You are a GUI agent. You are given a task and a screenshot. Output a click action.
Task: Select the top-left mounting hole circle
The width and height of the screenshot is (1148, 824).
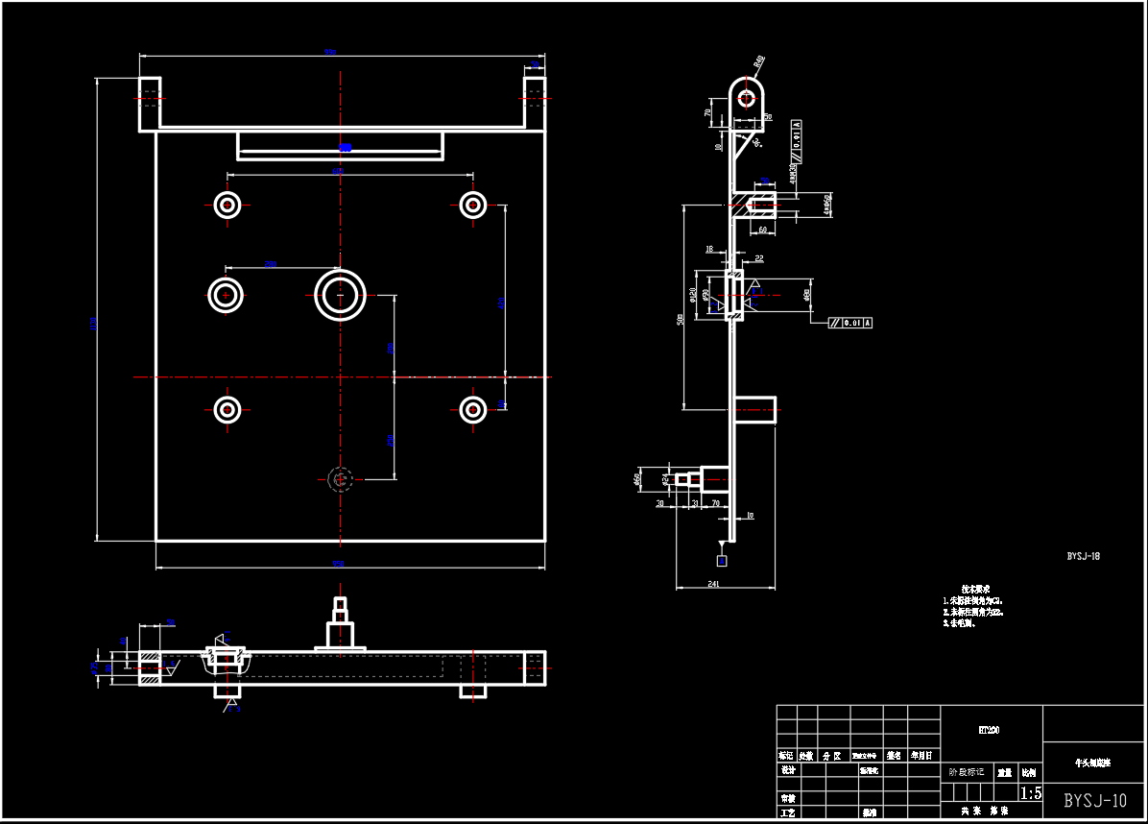click(x=227, y=205)
